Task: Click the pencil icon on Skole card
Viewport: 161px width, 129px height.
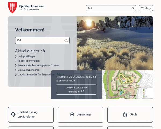Action: point(125,114)
